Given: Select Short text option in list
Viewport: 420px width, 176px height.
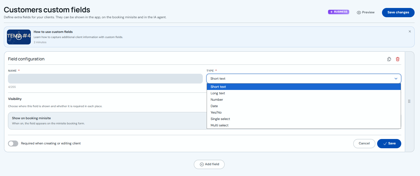Looking at the screenshot, I should 304,87.
